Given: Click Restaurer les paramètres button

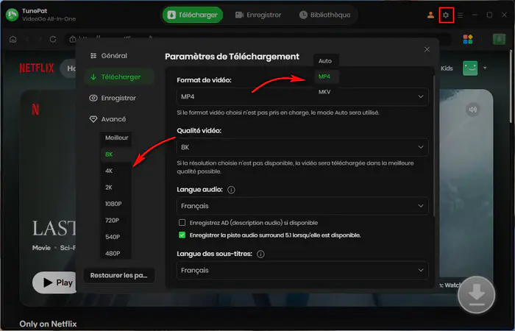Looking at the screenshot, I should coord(119,275).
